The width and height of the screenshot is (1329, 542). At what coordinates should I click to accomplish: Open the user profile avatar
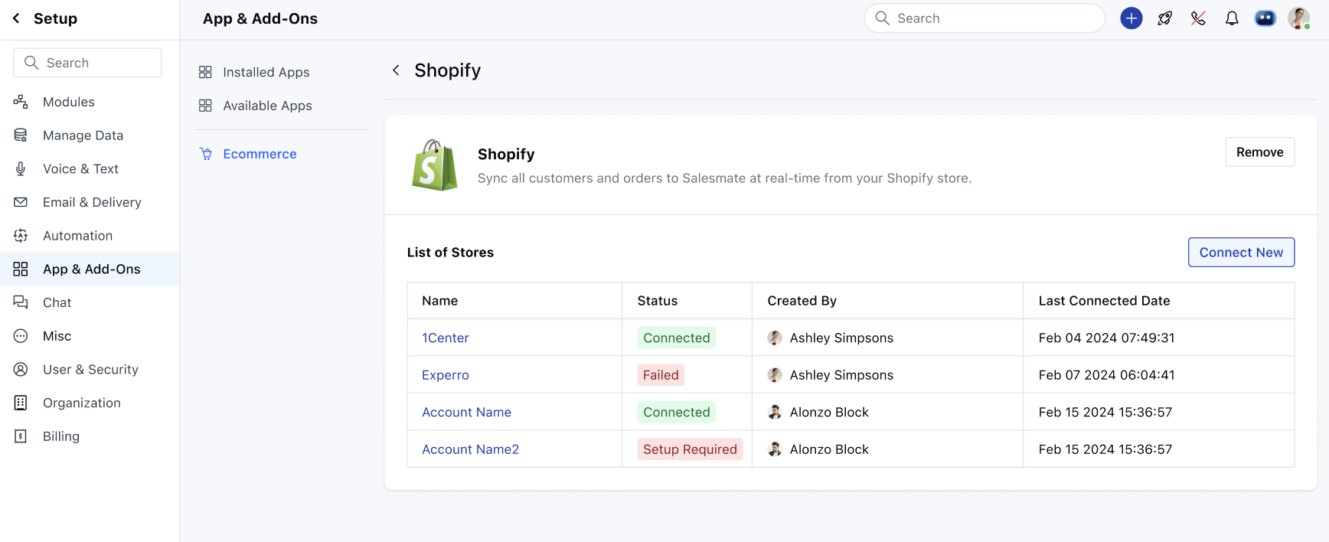click(1298, 18)
